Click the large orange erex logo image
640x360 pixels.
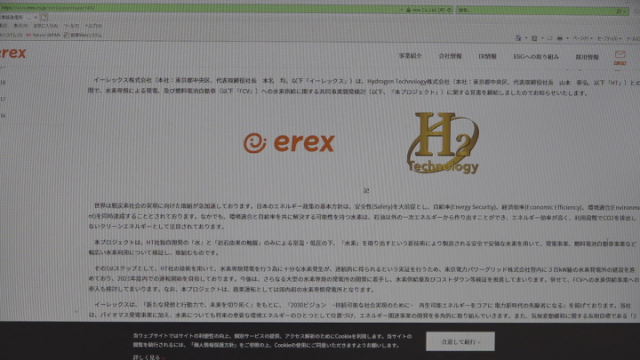click(289, 143)
